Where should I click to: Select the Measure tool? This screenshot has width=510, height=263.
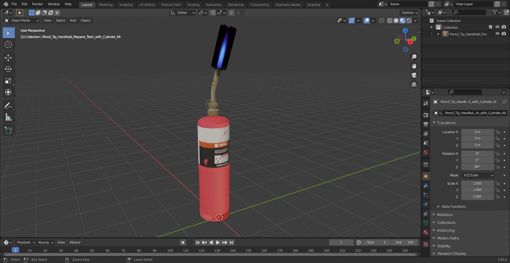point(8,117)
